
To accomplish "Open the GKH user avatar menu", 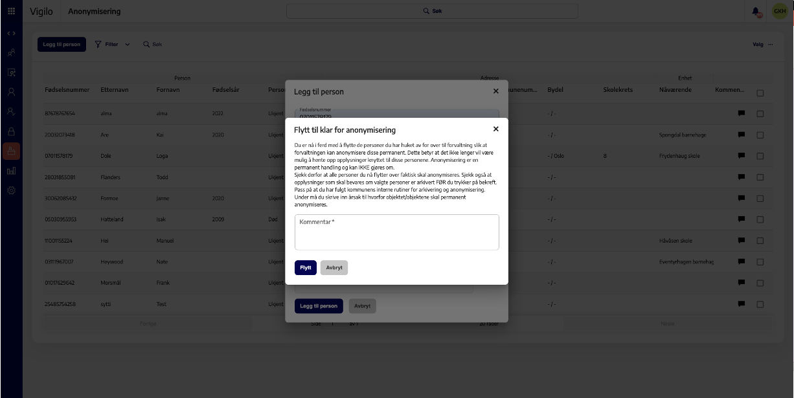I will click(x=779, y=11).
